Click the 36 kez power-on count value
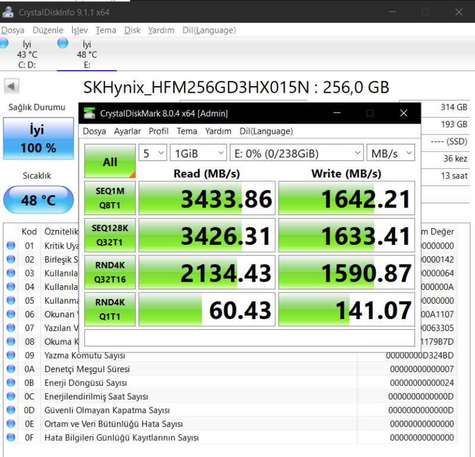 455,158
